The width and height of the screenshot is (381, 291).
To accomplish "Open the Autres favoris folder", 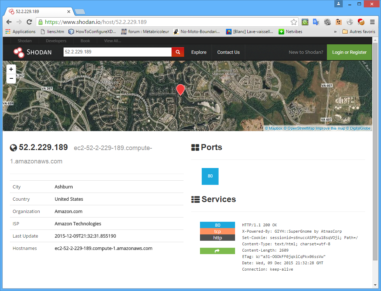I will [359, 32].
